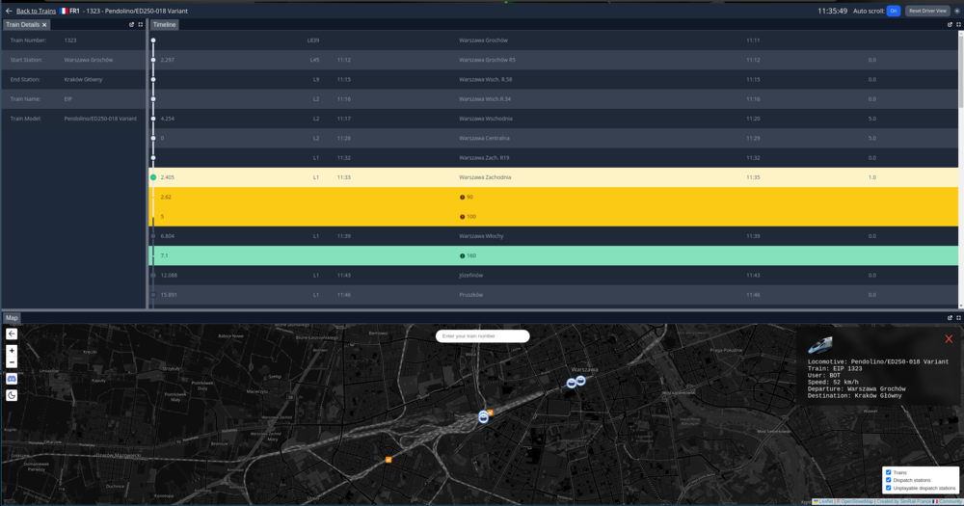This screenshot has width=964, height=506.
Task: Toggle map dark mode moon icon
Action: coord(12,395)
